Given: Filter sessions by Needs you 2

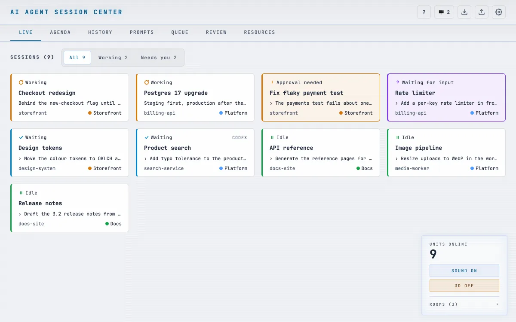Looking at the screenshot, I should tap(159, 58).
